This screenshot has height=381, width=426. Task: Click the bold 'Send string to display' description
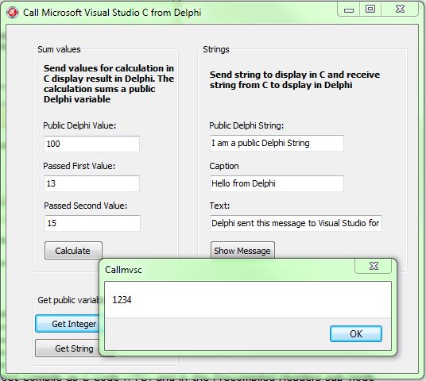[295, 80]
